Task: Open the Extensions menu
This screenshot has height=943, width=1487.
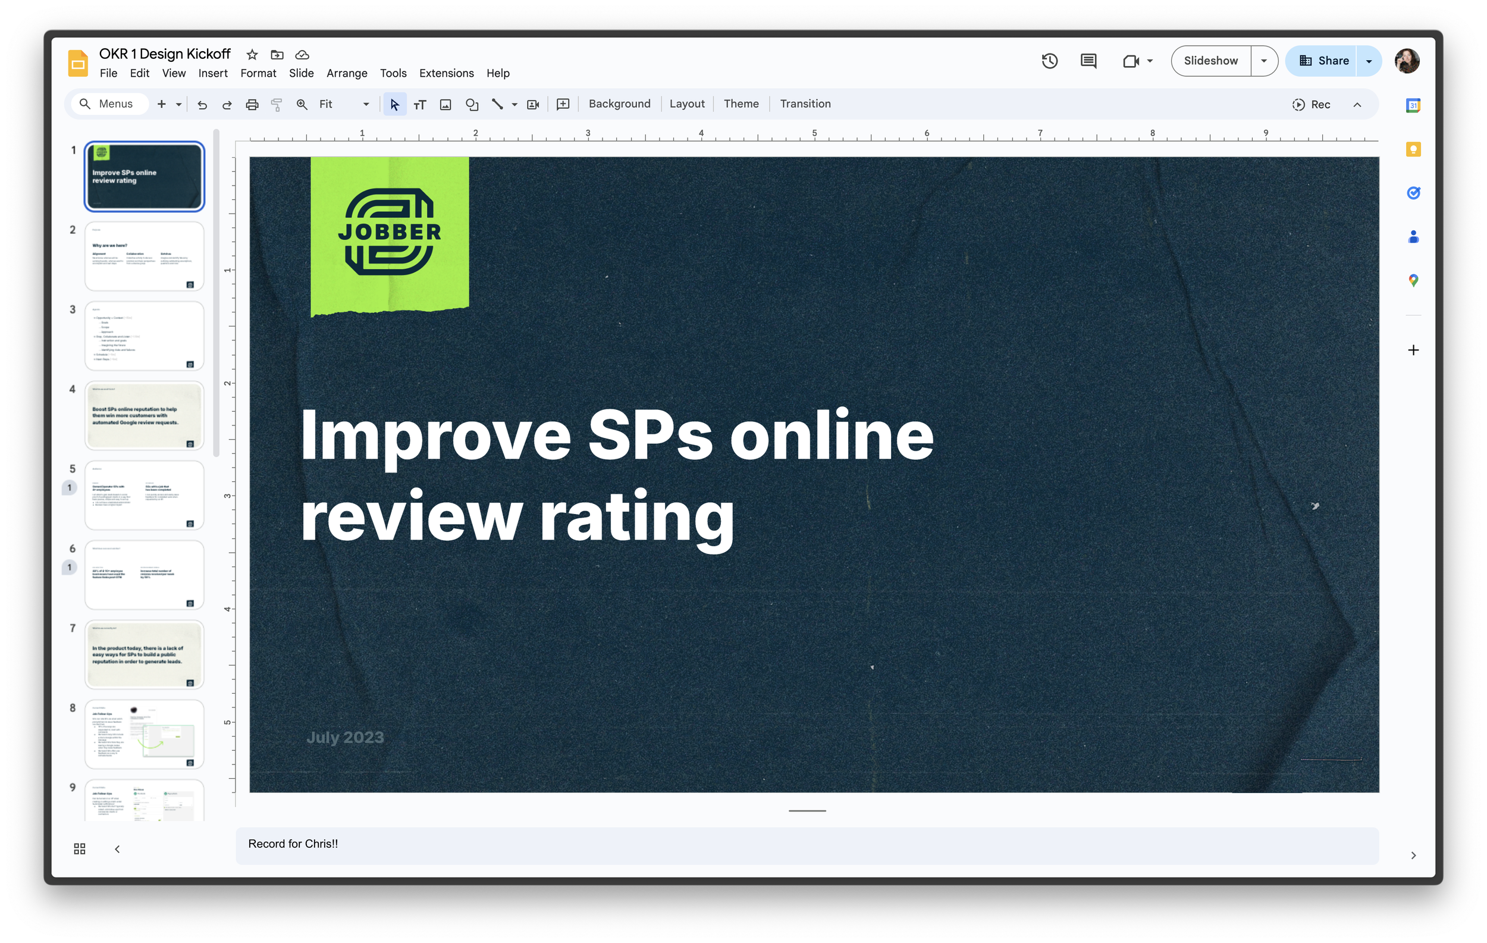Action: 446,73
